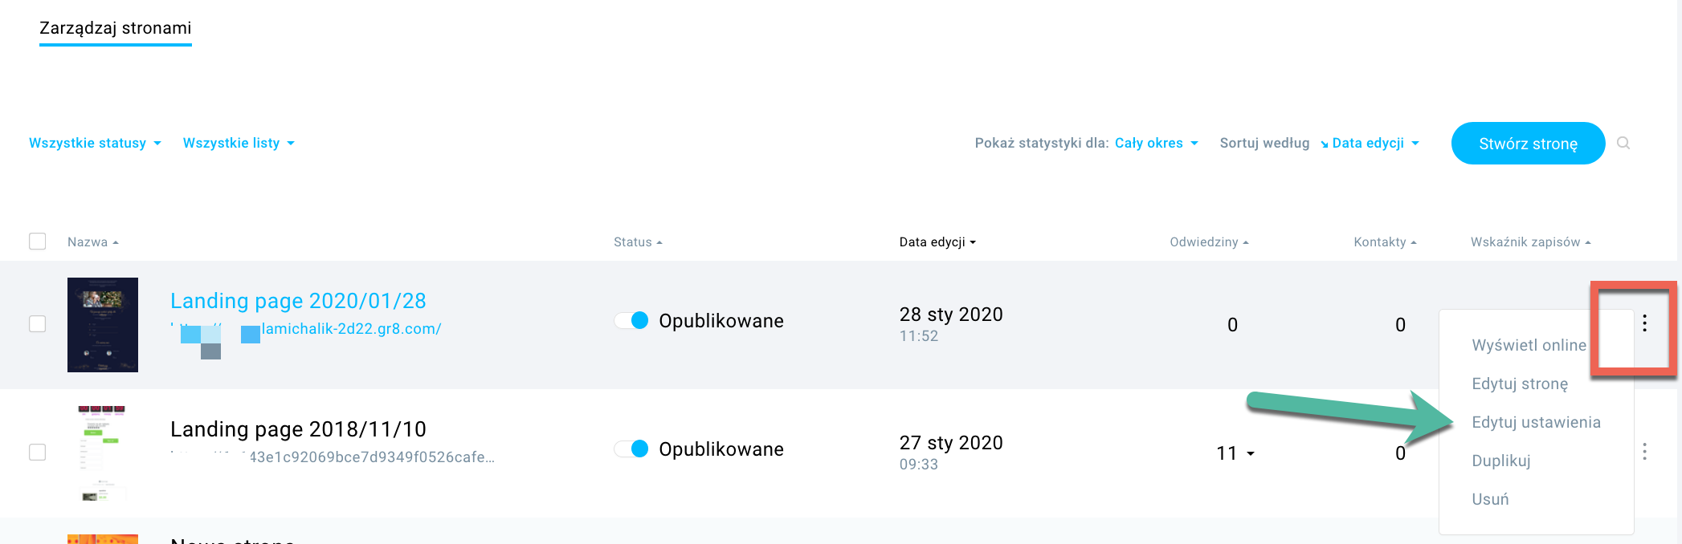The width and height of the screenshot is (1682, 544).
Task: Select Edytuj ustawienia from context menu
Action: pos(1536,422)
